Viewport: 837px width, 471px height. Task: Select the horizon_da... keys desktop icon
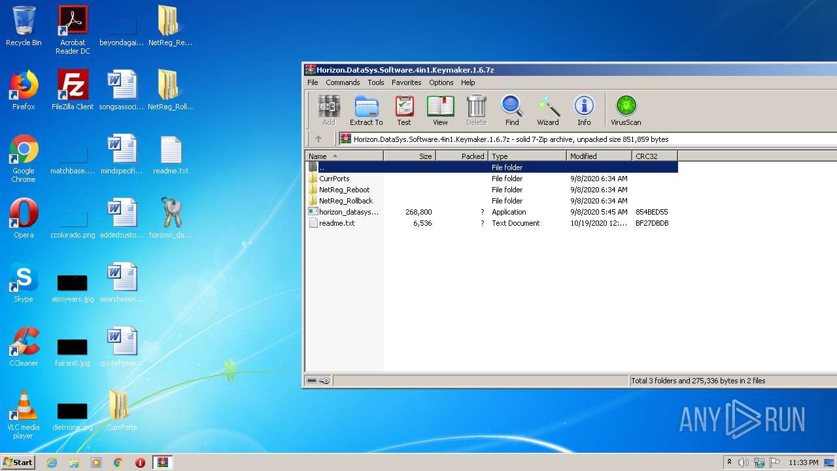pos(171,218)
